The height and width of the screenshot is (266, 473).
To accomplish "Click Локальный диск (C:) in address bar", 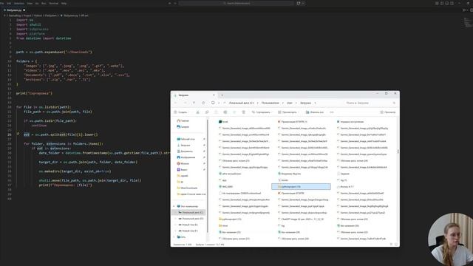I will point(242,103).
